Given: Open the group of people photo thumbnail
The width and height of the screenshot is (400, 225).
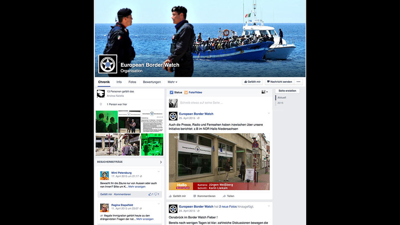Looking at the screenshot, I should tap(129, 145).
